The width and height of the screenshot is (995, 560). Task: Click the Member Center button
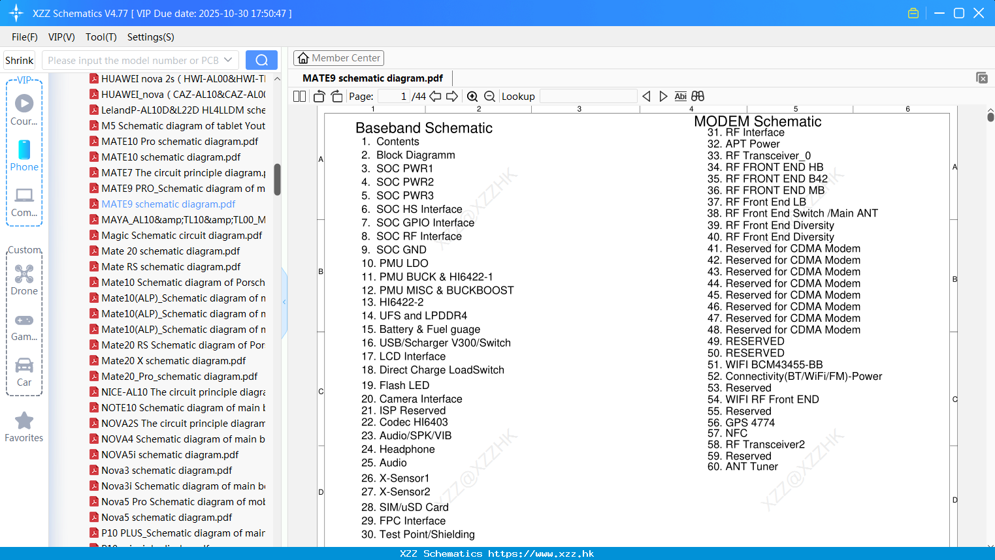338,58
